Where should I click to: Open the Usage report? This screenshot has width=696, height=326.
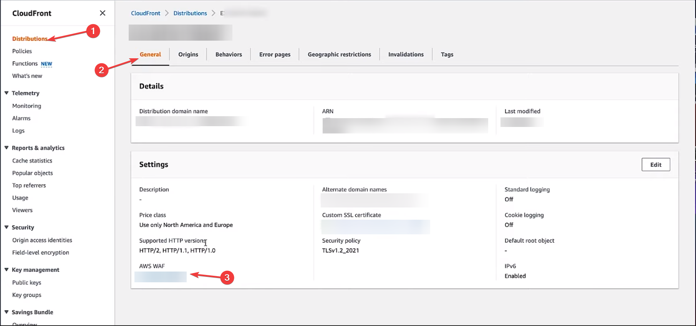20,198
